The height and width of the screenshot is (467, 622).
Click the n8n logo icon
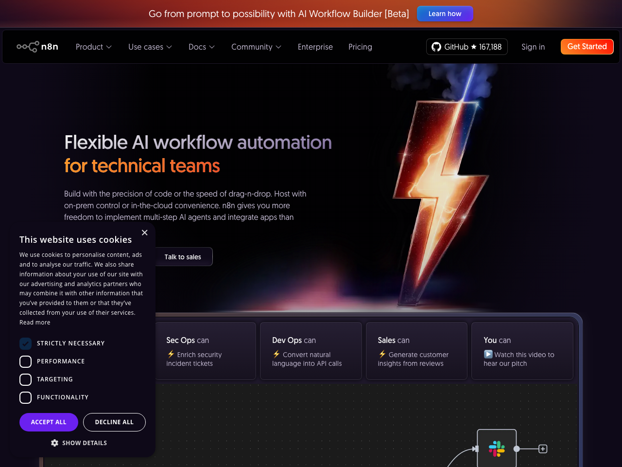[x=28, y=47]
